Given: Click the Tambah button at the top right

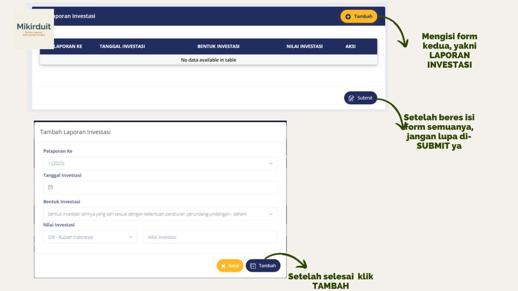Looking at the screenshot, I should point(359,16).
